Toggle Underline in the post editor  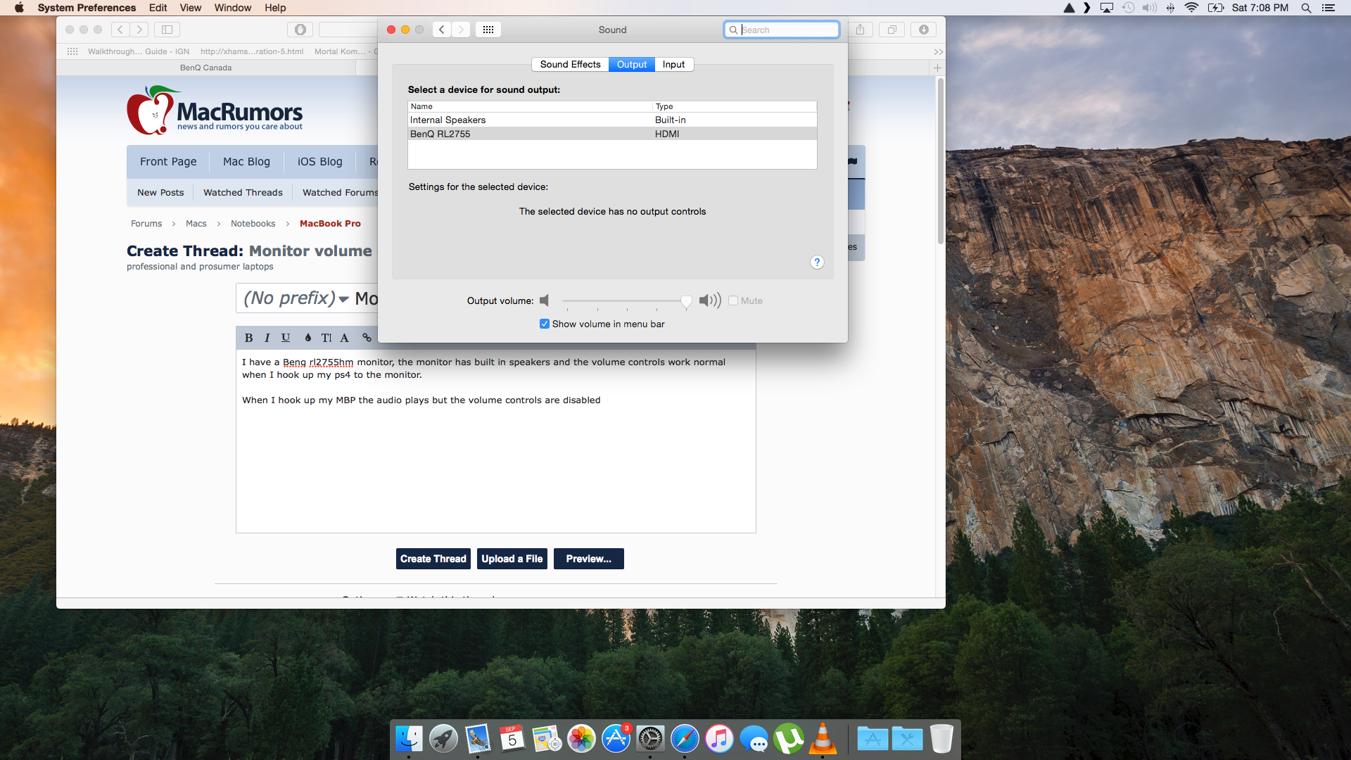286,338
